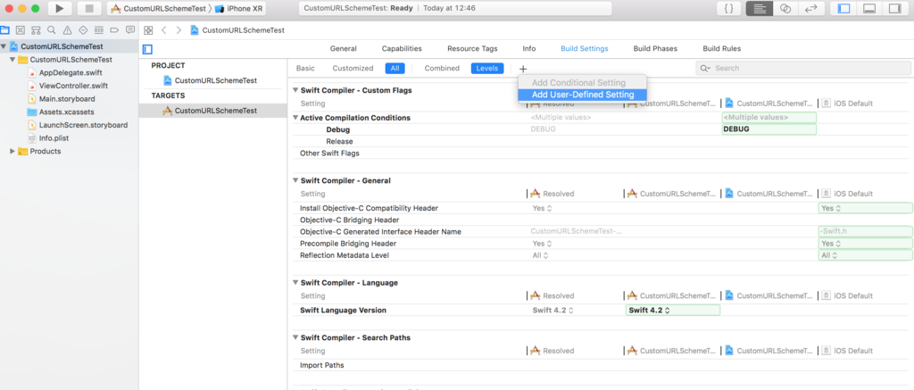Go back in editor history
Image resolution: width=914 pixels, height=390 pixels.
click(164, 30)
